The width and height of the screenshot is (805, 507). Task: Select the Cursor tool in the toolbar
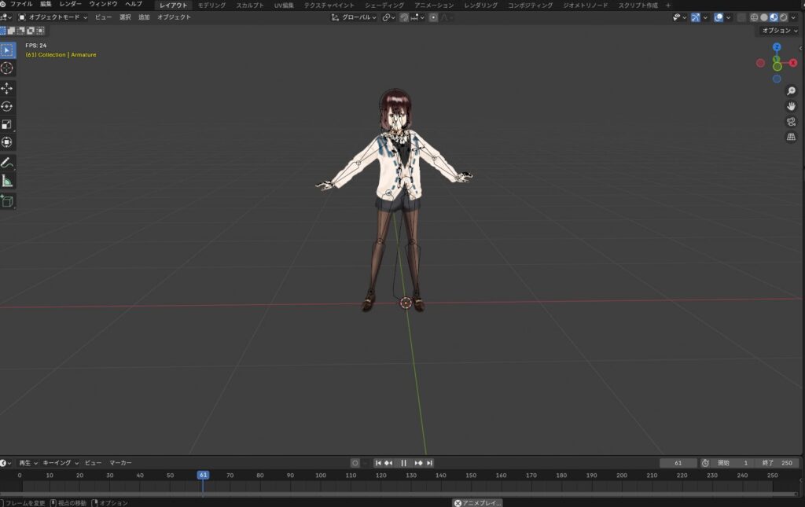pyautogui.click(x=7, y=68)
